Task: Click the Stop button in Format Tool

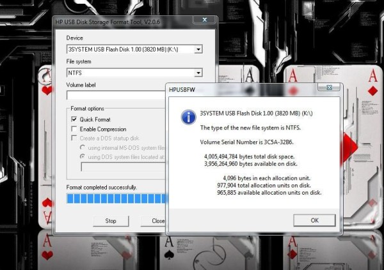Action: (111, 221)
